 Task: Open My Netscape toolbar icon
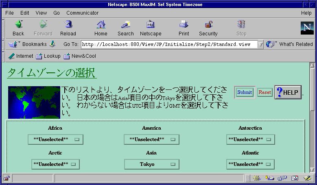point(151,24)
